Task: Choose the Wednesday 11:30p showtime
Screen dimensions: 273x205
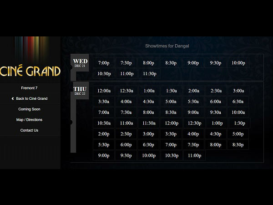Action: (x=149, y=74)
